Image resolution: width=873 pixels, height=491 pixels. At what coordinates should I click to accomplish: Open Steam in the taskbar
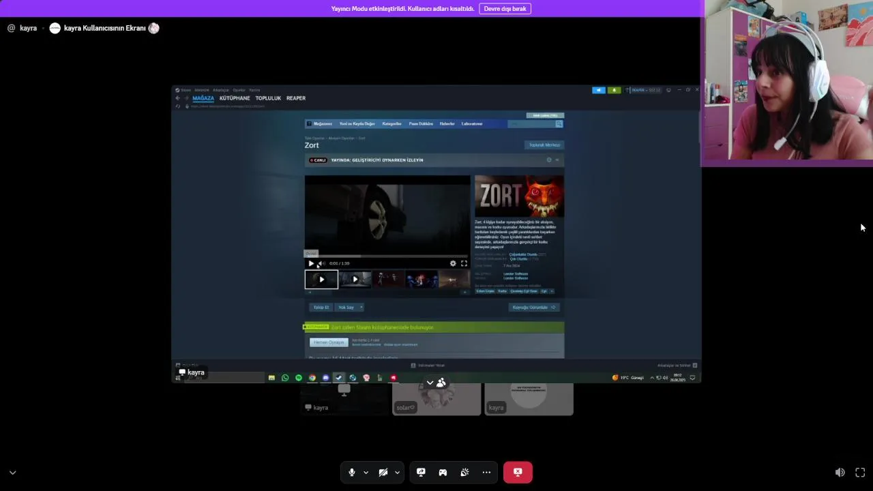tap(339, 378)
